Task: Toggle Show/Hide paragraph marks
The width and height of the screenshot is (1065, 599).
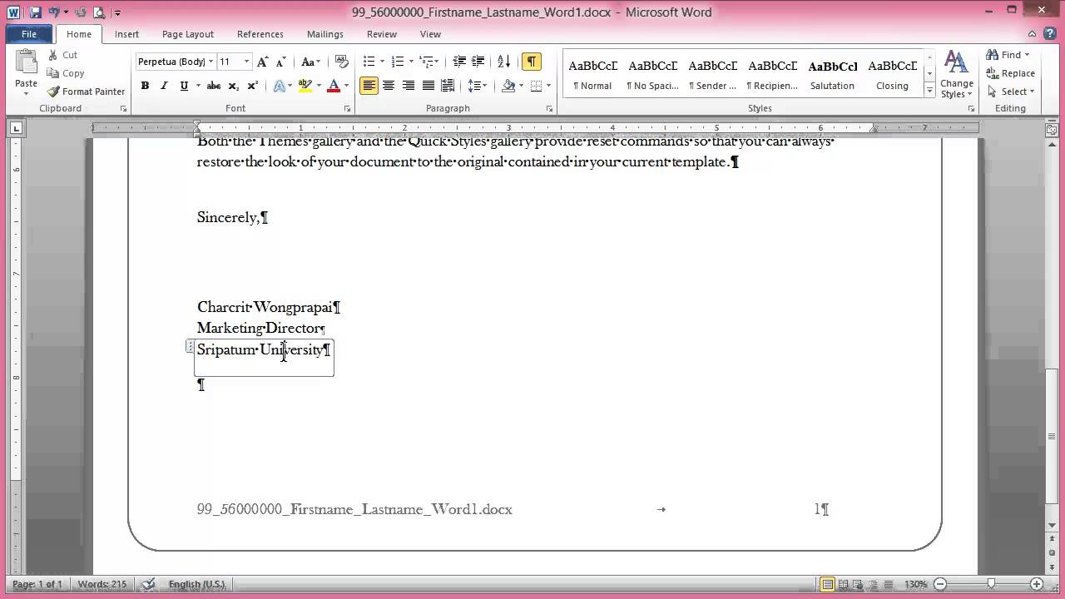Action: click(531, 62)
